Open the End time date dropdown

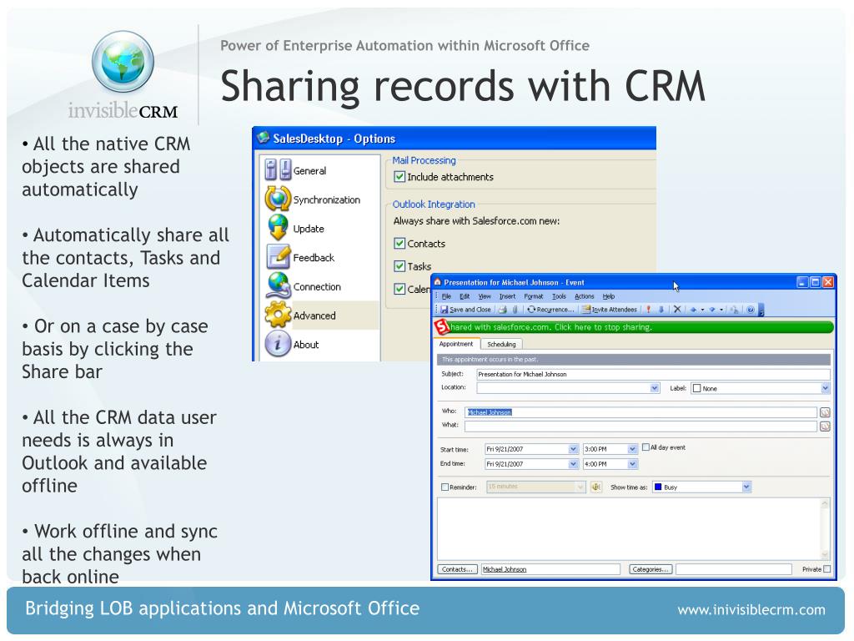pos(573,464)
